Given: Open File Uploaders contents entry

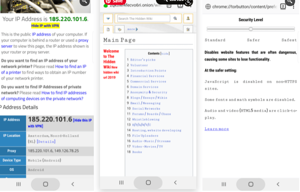Looking at the screenshot, I should [145, 136].
